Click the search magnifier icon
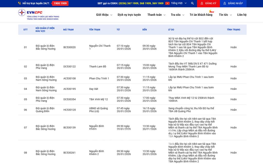Image resolution: width=263 pixels, height=164 pixels. click(192, 3)
